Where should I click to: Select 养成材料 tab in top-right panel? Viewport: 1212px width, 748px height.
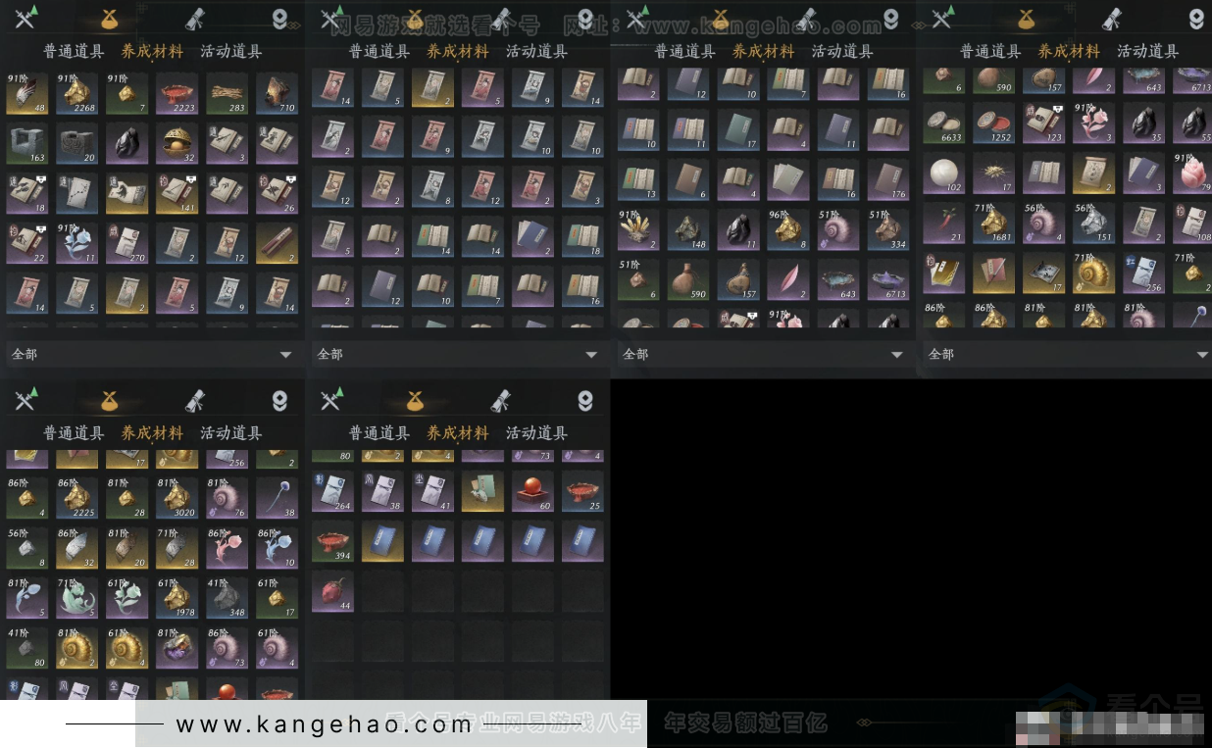tap(1069, 51)
